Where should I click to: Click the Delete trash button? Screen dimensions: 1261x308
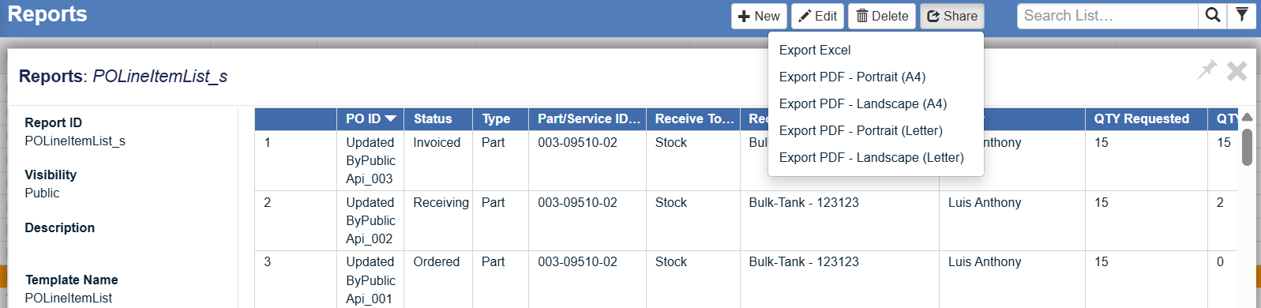coord(882,17)
